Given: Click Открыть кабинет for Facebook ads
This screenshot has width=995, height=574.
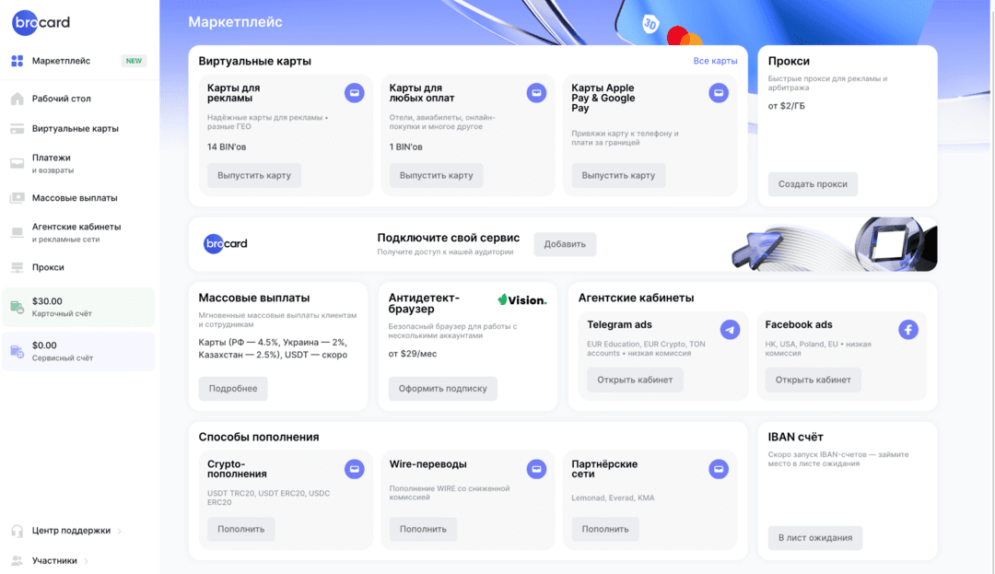Looking at the screenshot, I should (x=813, y=380).
